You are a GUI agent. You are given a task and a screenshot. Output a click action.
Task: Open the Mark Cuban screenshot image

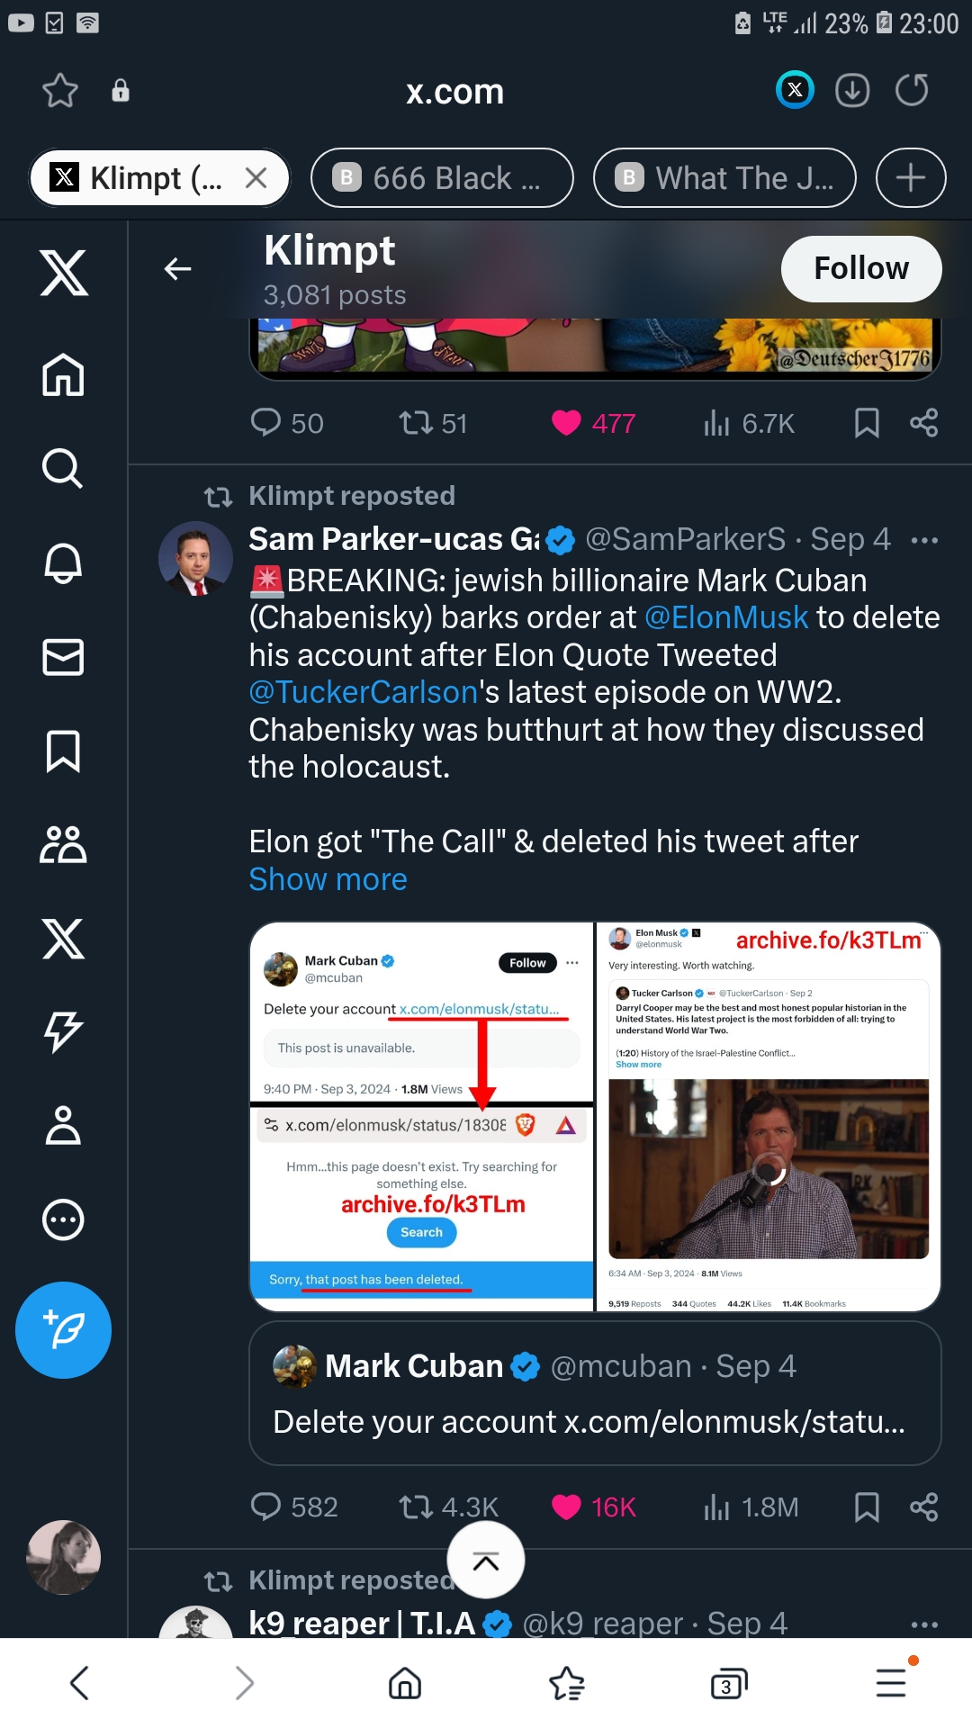tap(421, 1116)
